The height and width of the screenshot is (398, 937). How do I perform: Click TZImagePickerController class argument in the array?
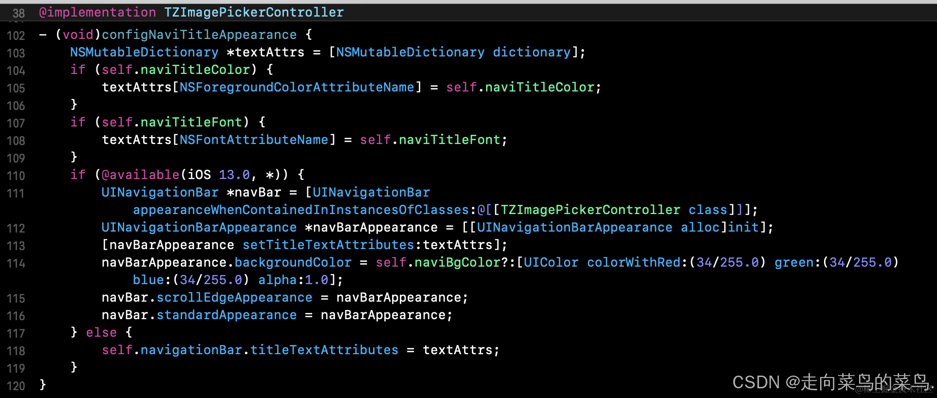[x=615, y=210]
